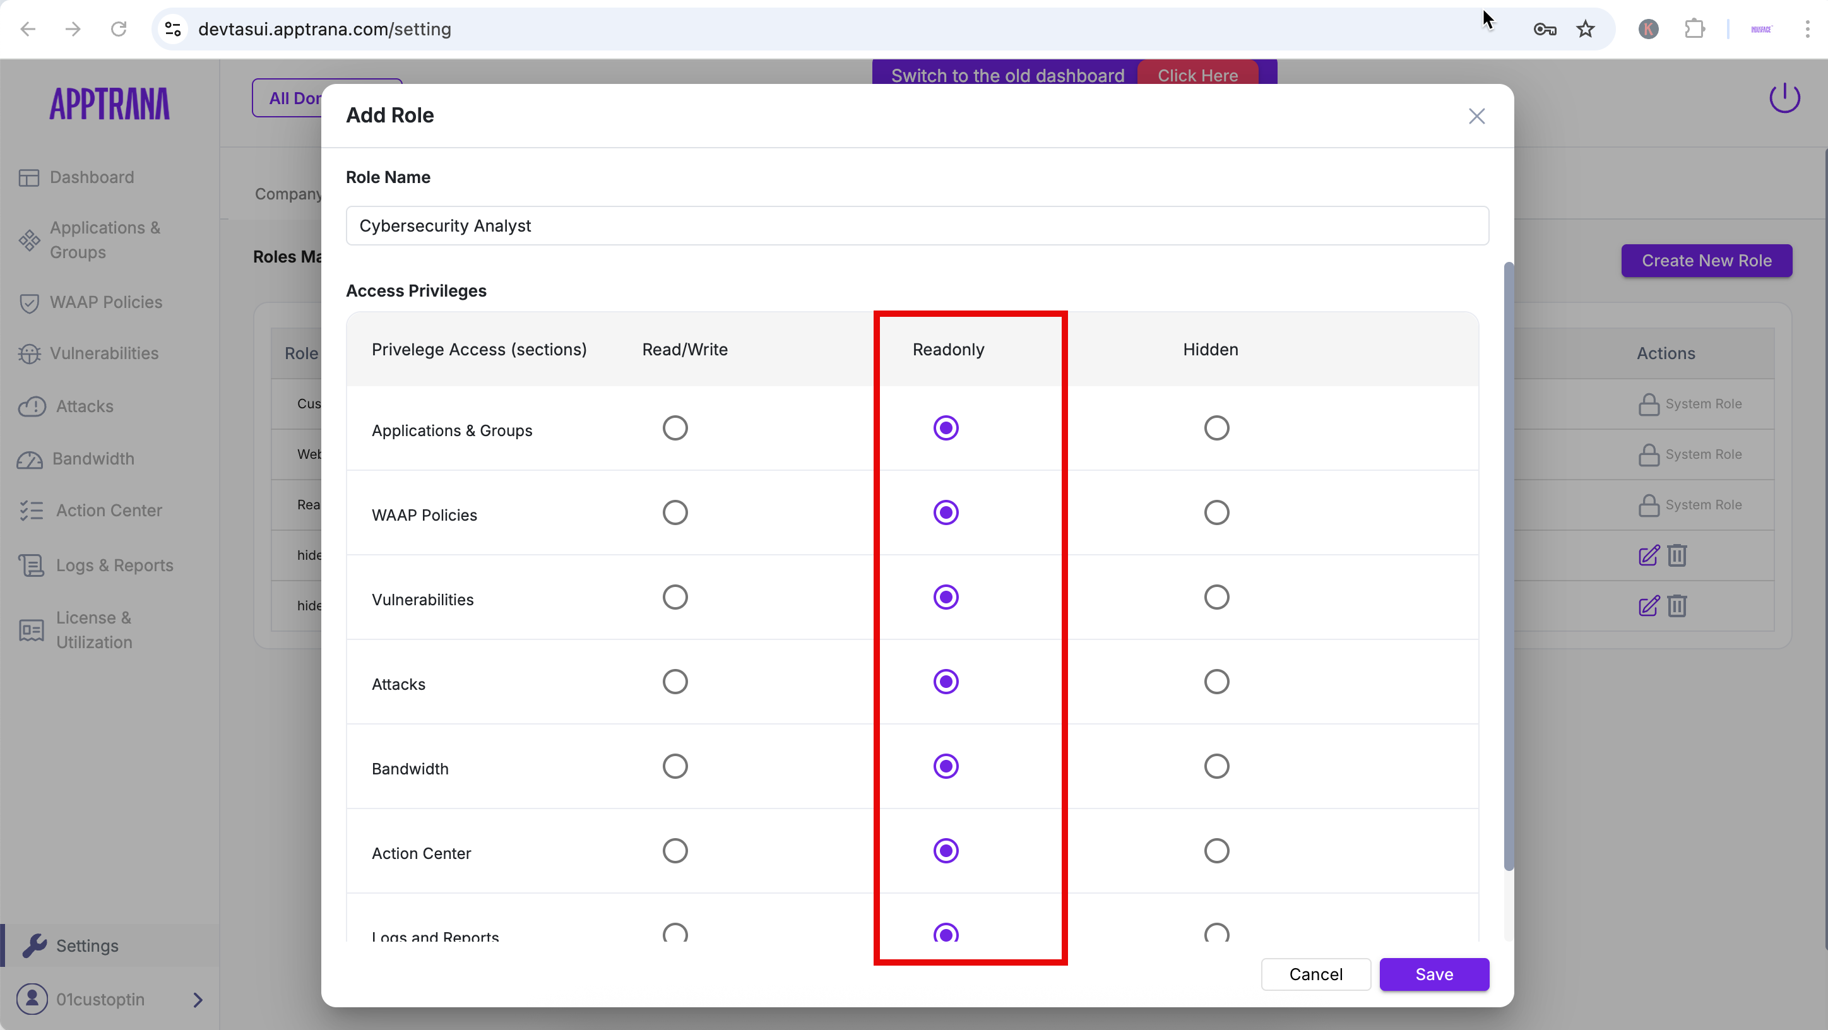The image size is (1828, 1030).
Task: Set Action Center to Hidden
Action: tap(1216, 851)
